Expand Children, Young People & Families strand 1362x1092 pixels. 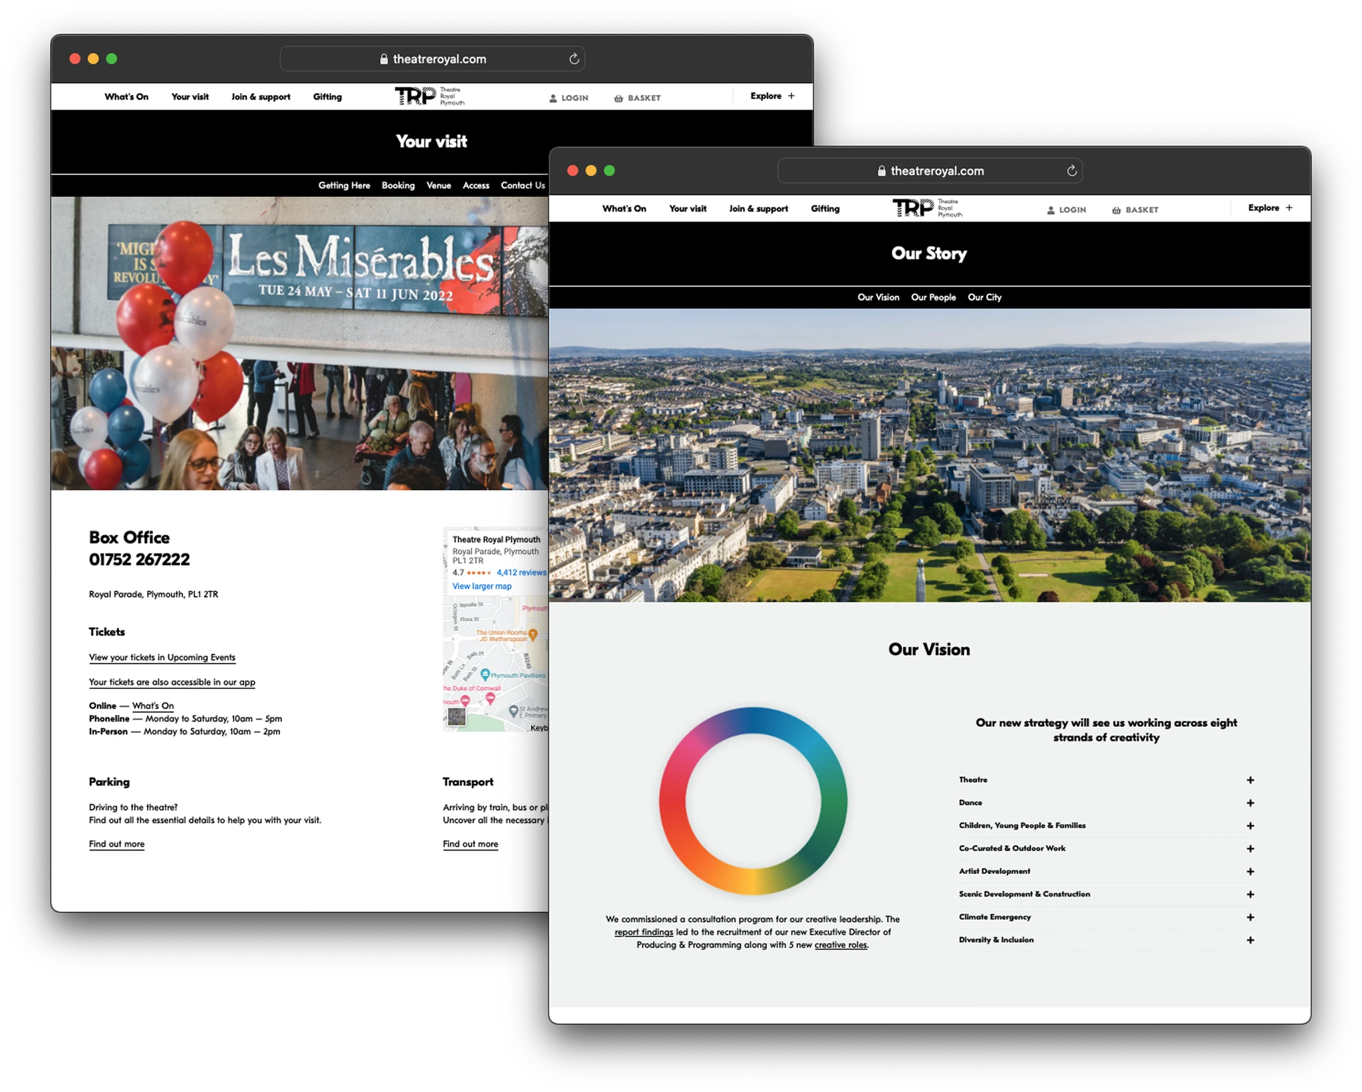(1106, 825)
